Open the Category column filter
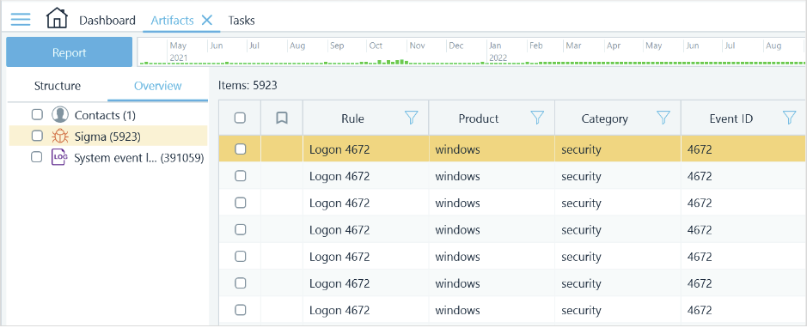The height and width of the screenshot is (328, 807). click(x=663, y=118)
